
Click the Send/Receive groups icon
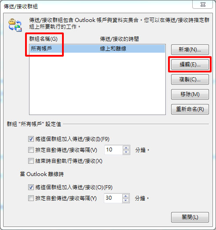click(x=15, y=25)
